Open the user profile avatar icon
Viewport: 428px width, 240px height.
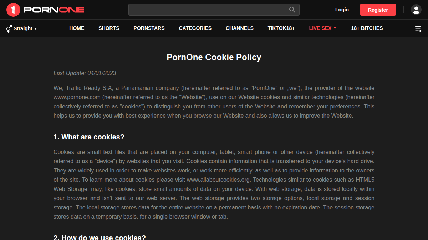tap(416, 10)
